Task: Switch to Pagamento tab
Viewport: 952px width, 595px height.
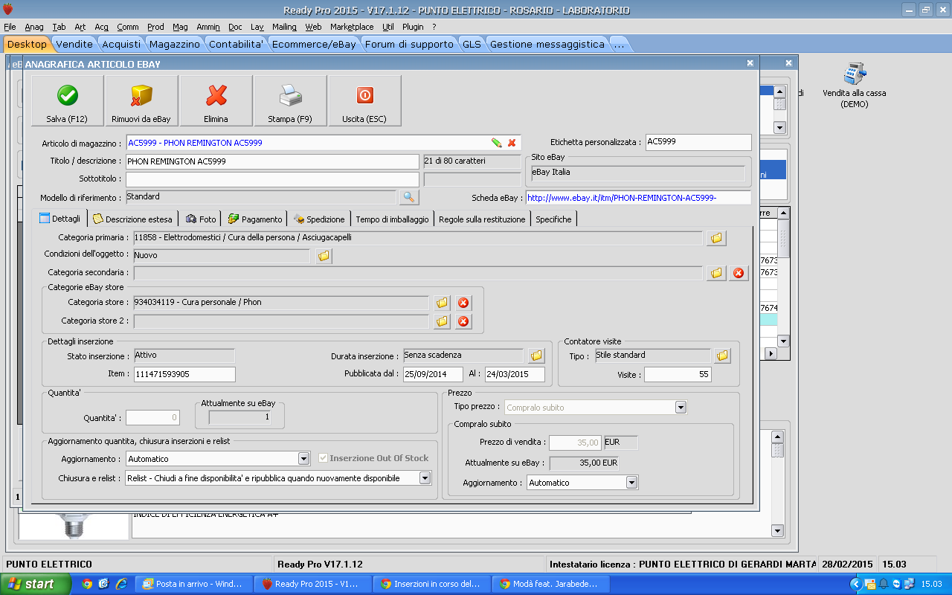Action: tap(255, 219)
